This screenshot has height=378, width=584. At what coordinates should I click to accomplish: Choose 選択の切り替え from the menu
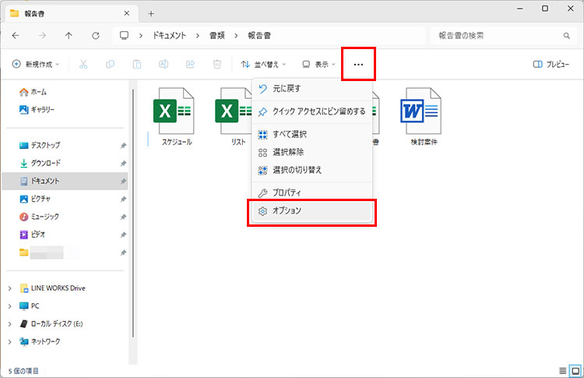(x=312, y=170)
